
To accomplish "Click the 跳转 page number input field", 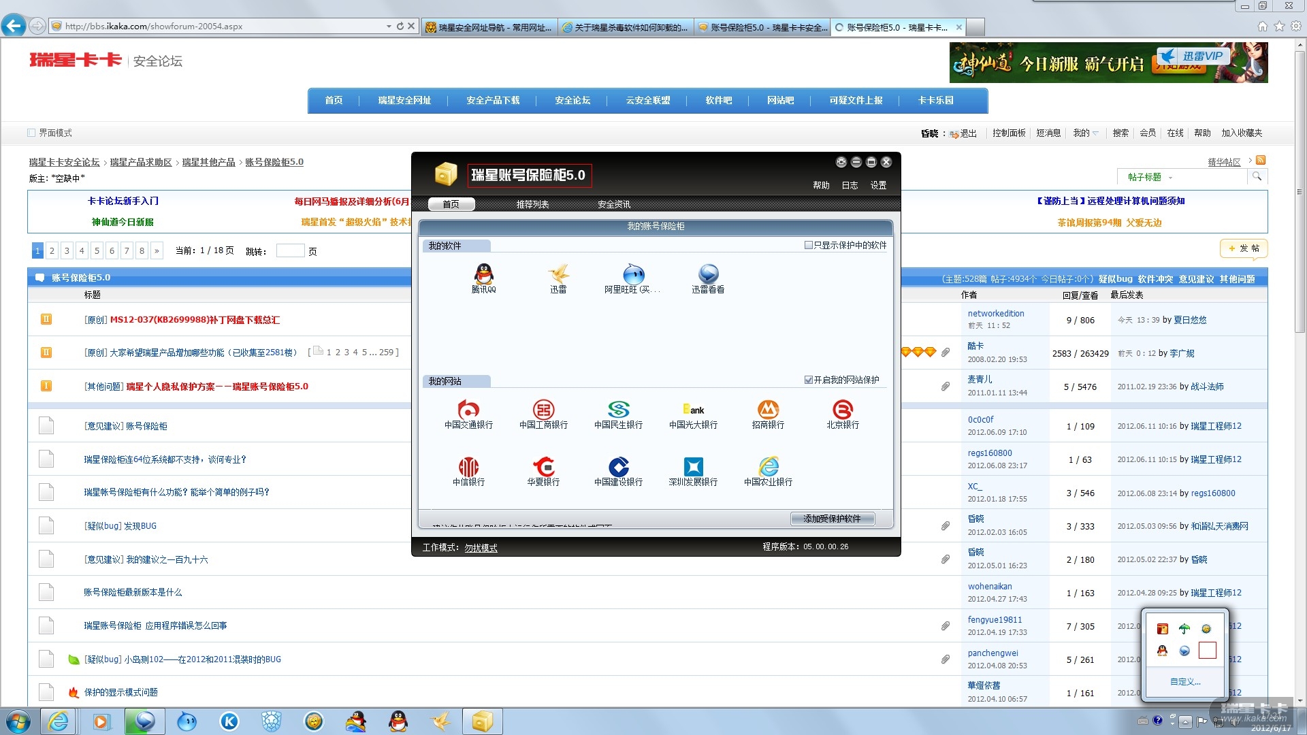I will [290, 251].
